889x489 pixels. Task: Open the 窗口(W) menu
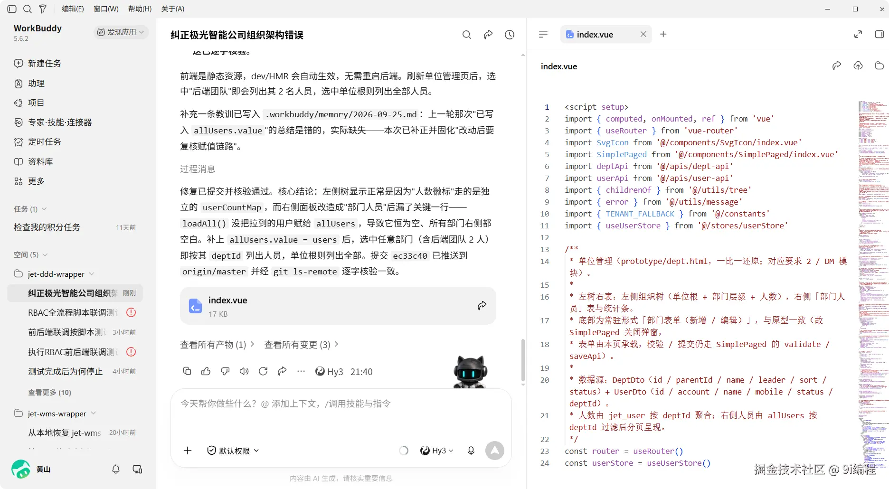(106, 9)
